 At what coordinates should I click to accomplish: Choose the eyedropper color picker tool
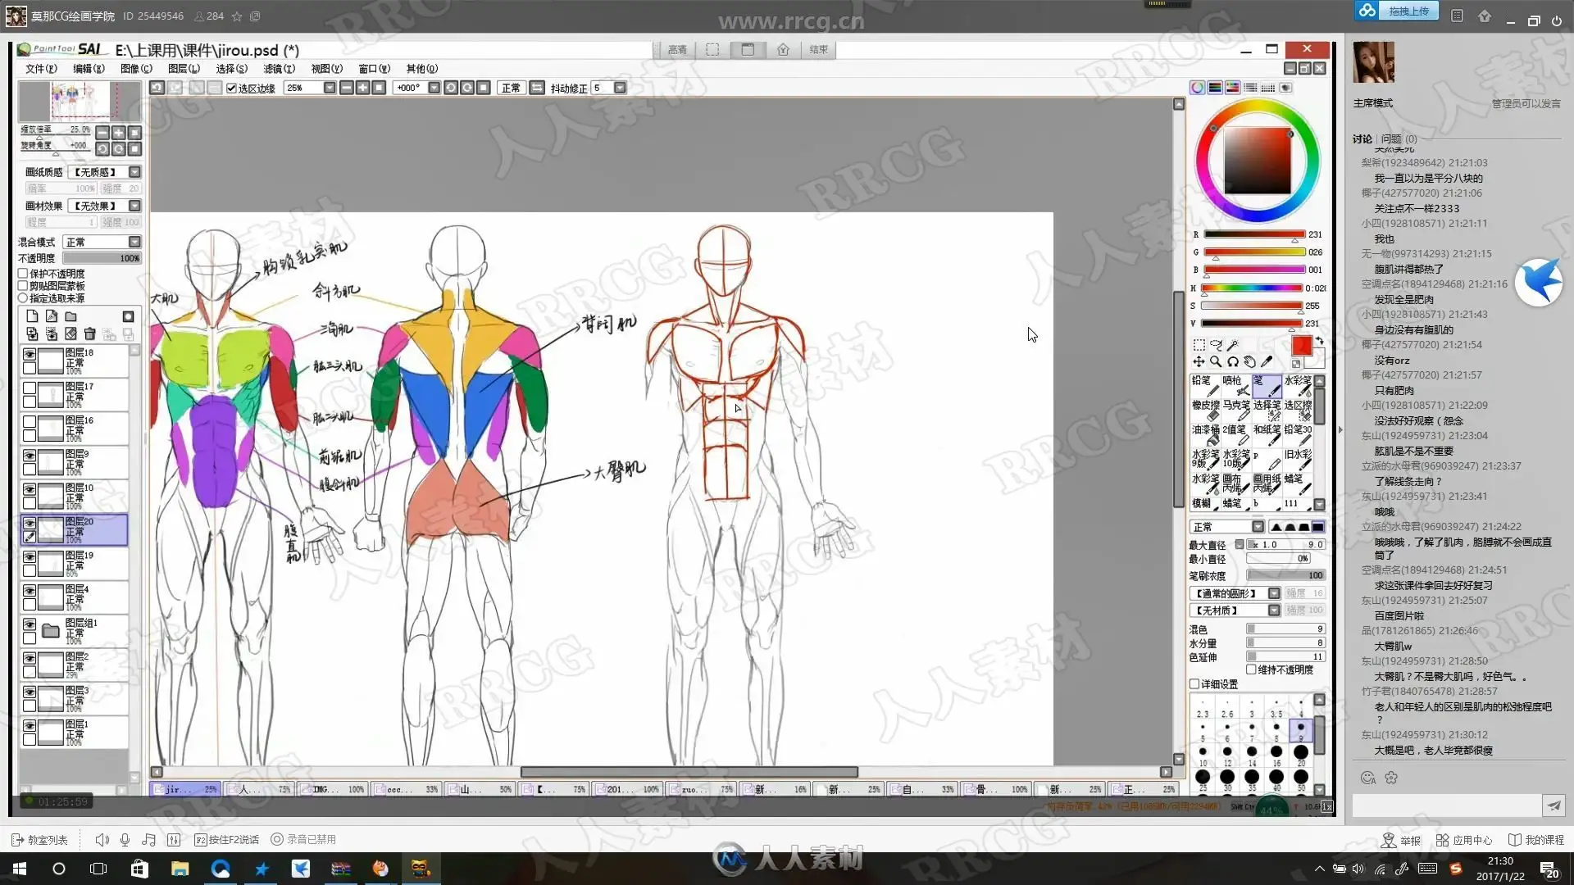click(1267, 361)
